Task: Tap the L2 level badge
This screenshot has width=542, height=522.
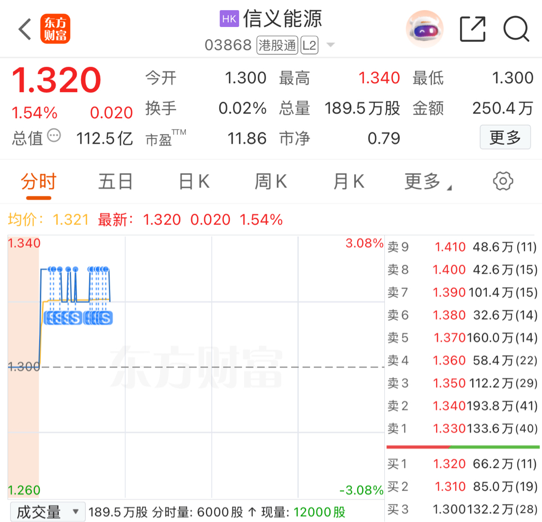Action: pos(309,46)
